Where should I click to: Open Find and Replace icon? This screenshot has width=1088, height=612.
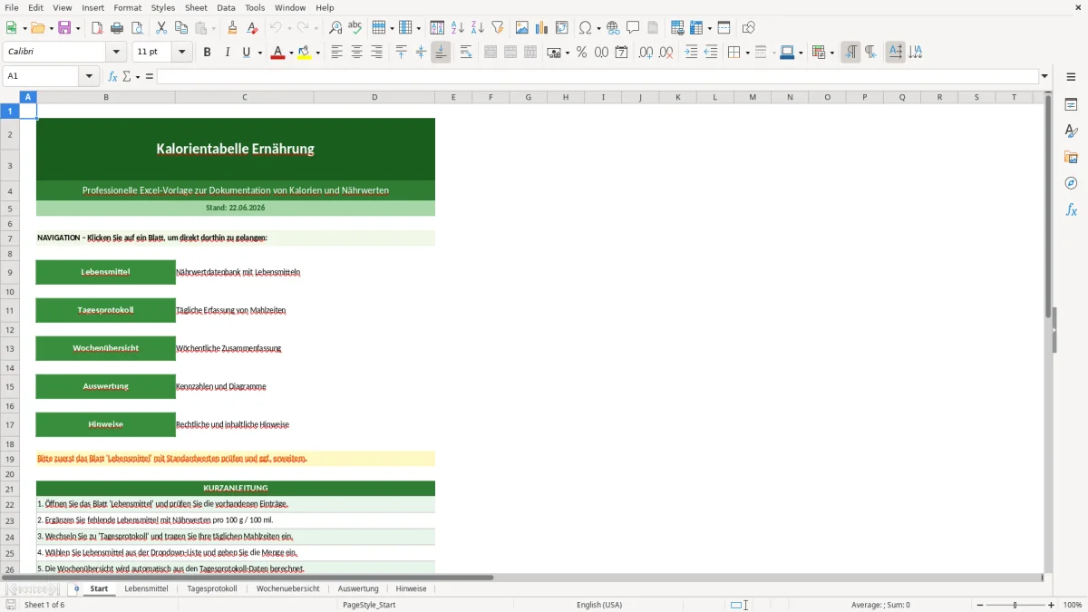click(335, 28)
